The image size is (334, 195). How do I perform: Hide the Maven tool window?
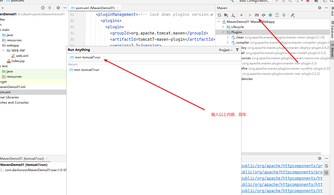pyautogui.click(x=326, y=8)
